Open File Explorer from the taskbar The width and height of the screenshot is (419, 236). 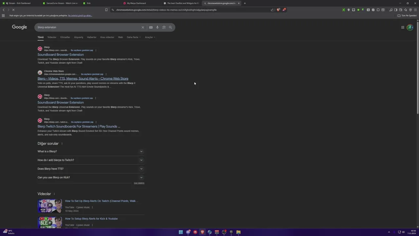pos(238,232)
